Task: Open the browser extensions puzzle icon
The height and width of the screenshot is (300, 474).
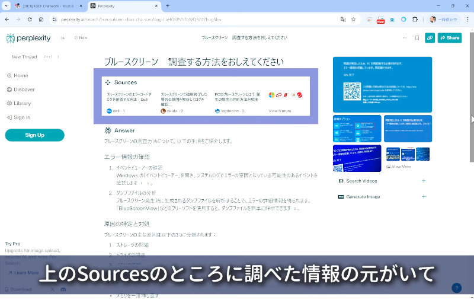Action: 415,20
